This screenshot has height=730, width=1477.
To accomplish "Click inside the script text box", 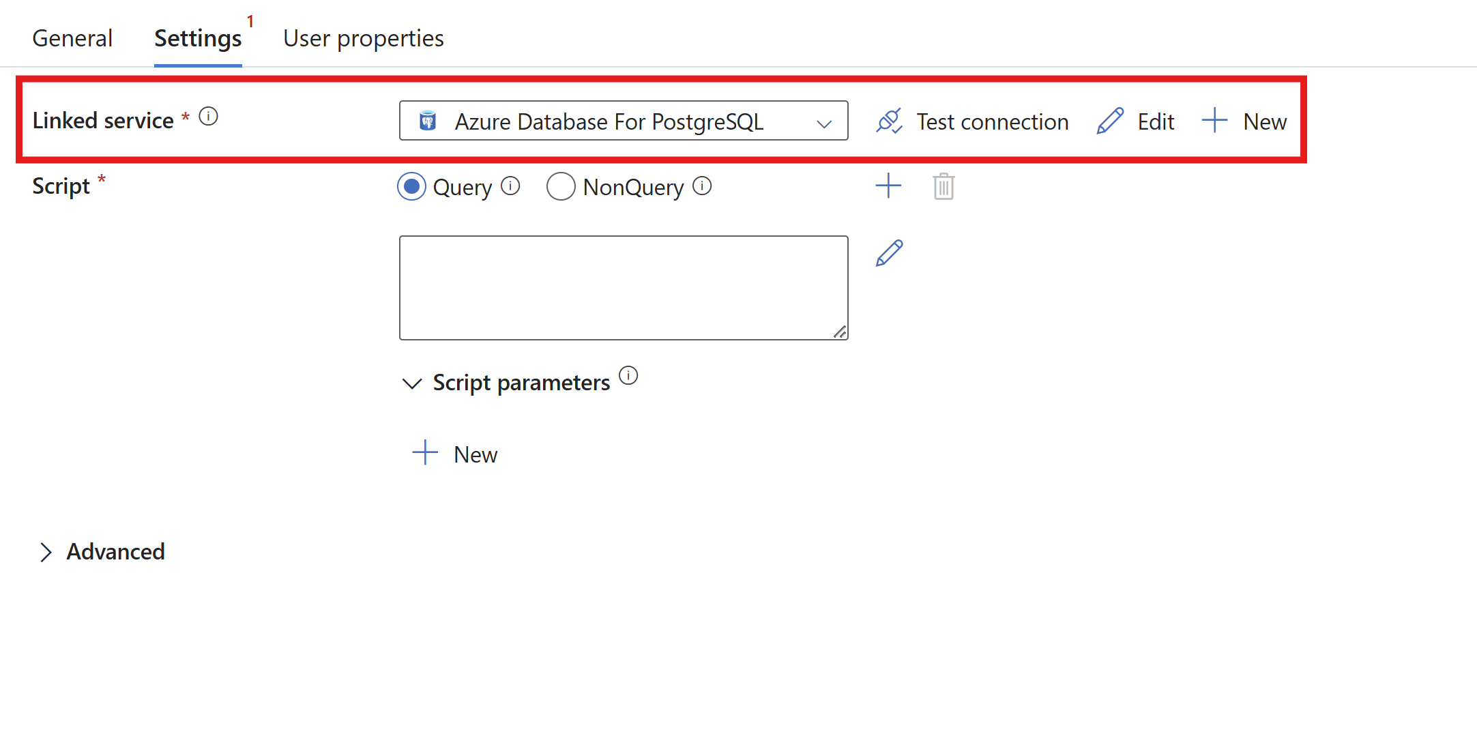I will (623, 287).
